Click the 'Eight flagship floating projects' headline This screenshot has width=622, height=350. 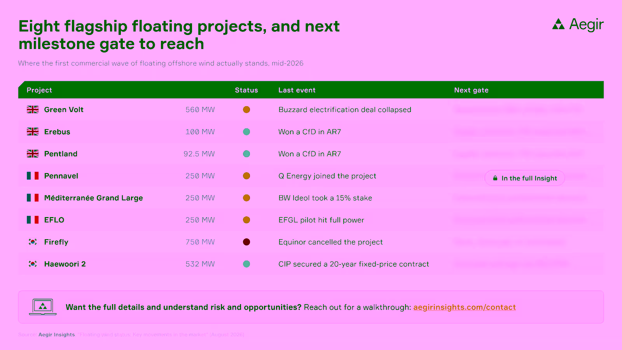point(179,35)
